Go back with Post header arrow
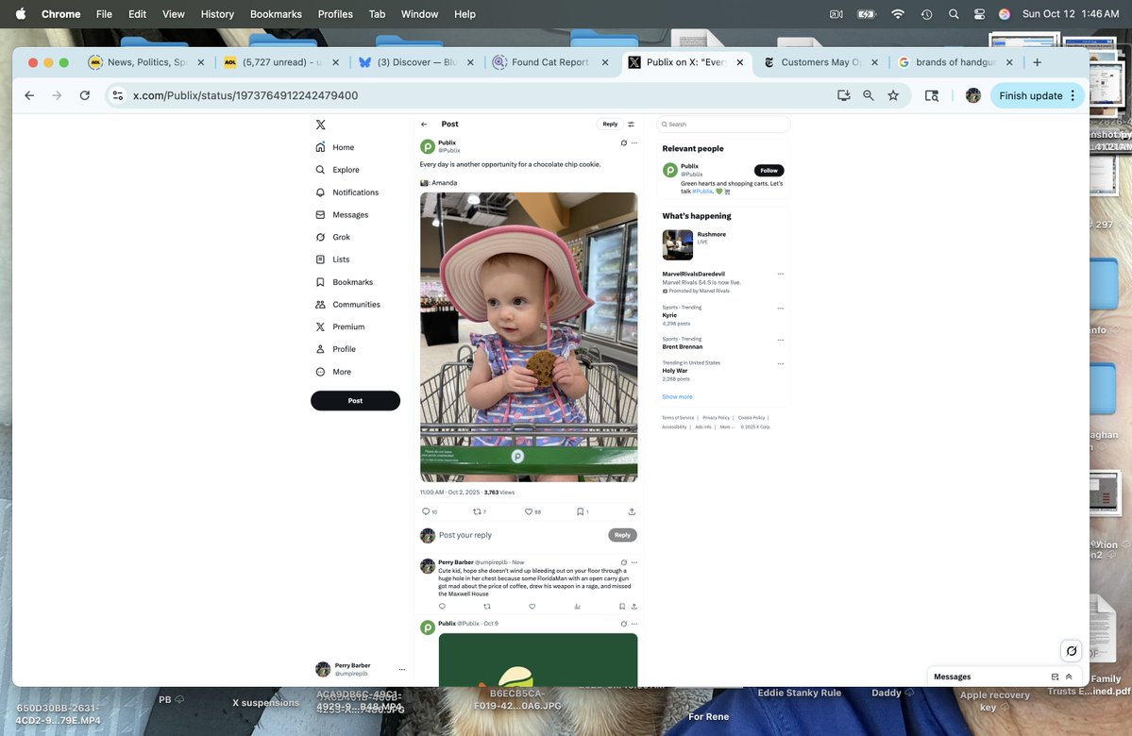Image resolution: width=1132 pixels, height=736 pixels. pyautogui.click(x=425, y=125)
